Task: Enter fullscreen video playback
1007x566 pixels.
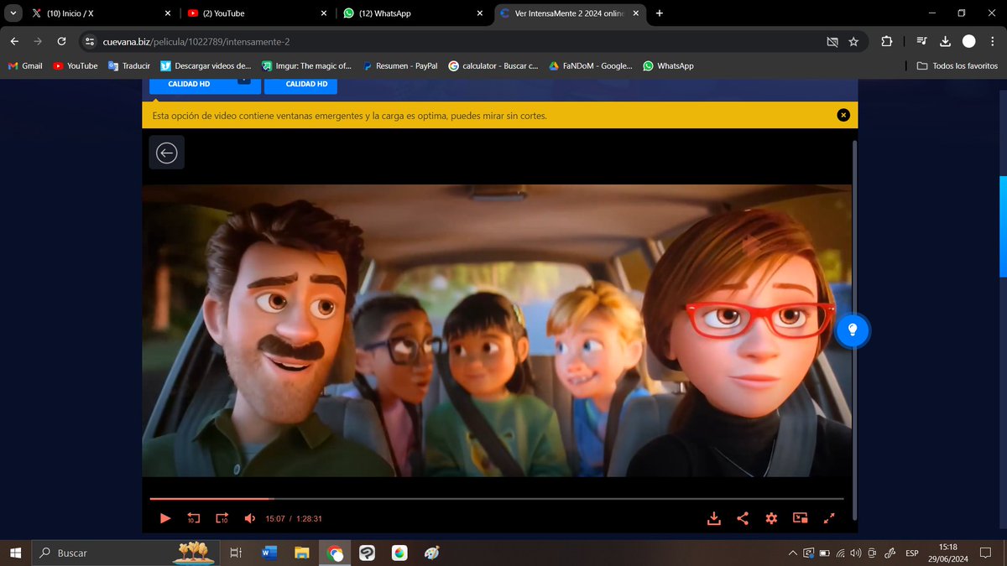Action: [829, 518]
